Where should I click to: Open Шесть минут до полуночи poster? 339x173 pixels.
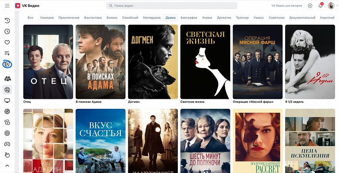205,141
